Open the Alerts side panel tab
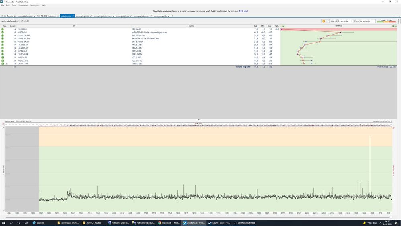The image size is (401, 226). click(x=399, y=21)
